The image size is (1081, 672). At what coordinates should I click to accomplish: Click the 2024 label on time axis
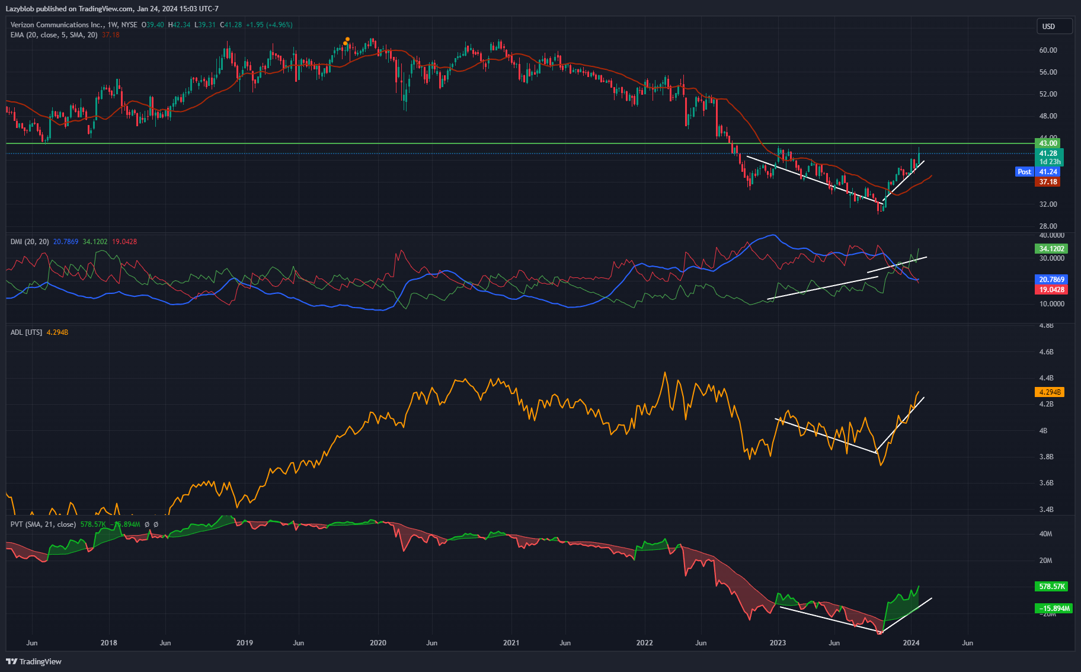point(911,643)
